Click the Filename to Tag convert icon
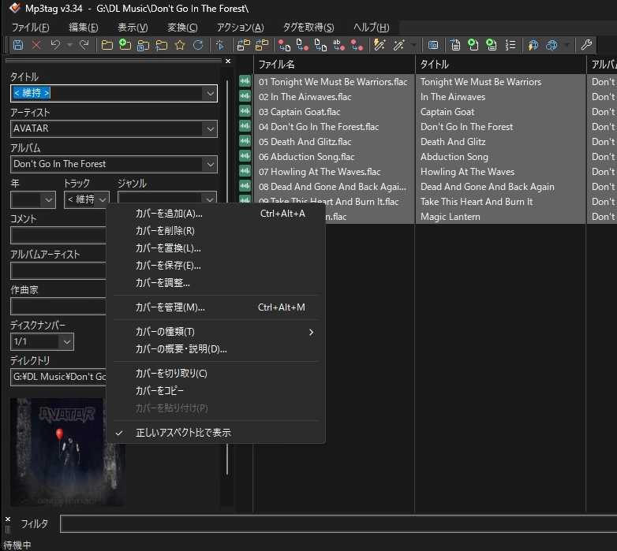 303,45
